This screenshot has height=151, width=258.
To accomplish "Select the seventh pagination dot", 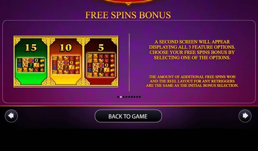I will point(134,97).
